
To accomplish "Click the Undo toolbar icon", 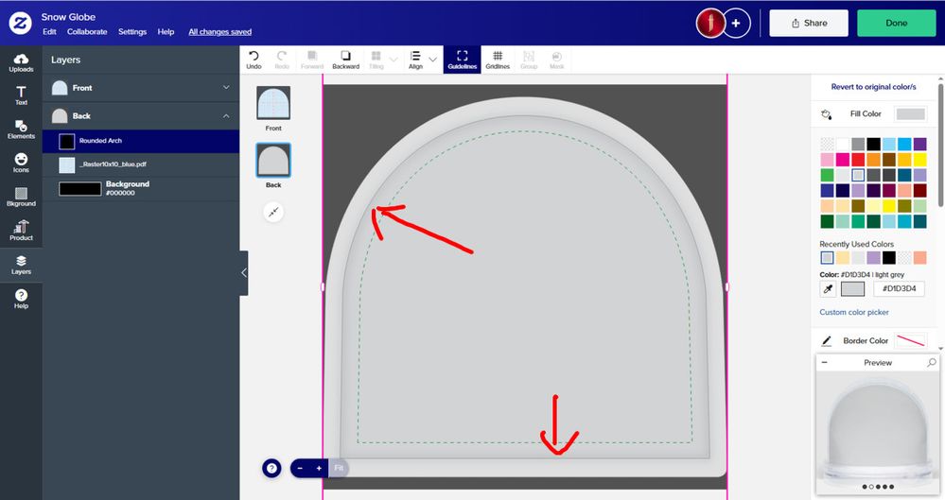I will coord(254,60).
